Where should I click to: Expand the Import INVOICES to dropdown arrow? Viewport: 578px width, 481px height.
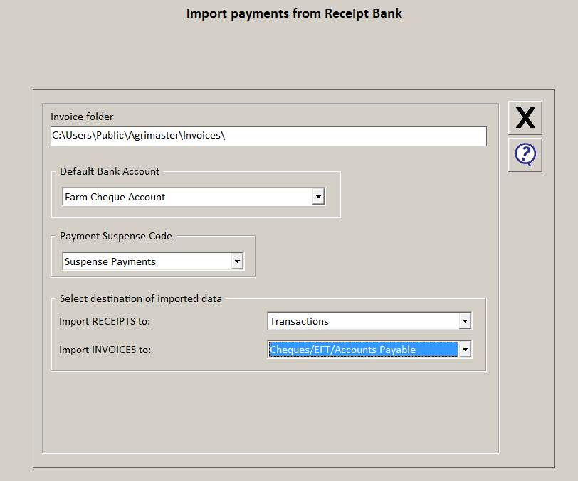465,350
